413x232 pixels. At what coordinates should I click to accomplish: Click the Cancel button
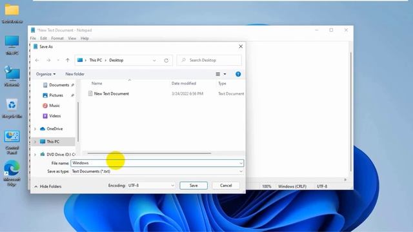pyautogui.click(x=226, y=186)
